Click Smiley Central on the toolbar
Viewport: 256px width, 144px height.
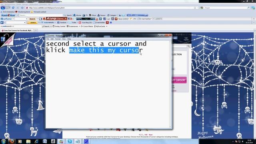coord(59,26)
